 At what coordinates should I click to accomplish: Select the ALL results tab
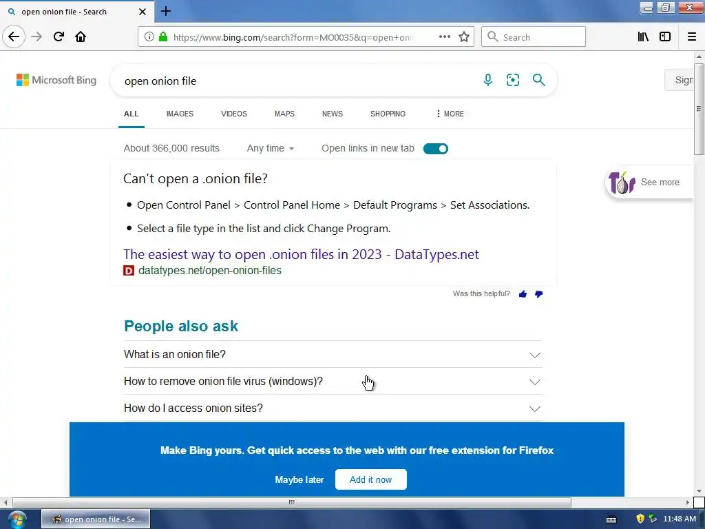click(131, 114)
